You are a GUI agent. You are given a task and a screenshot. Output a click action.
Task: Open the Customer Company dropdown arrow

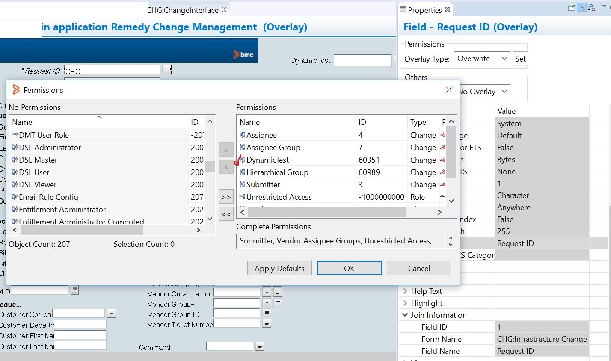click(112, 314)
